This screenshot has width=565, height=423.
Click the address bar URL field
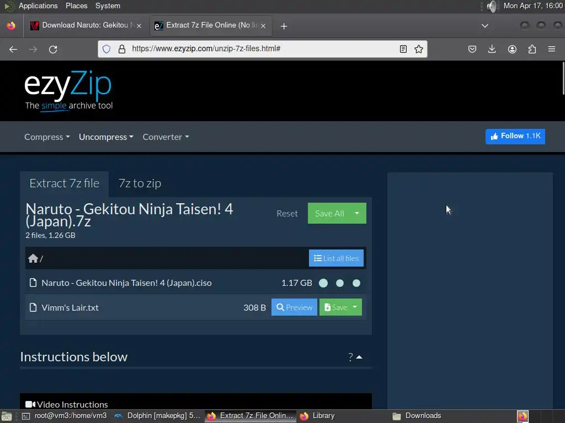pyautogui.click(x=263, y=49)
